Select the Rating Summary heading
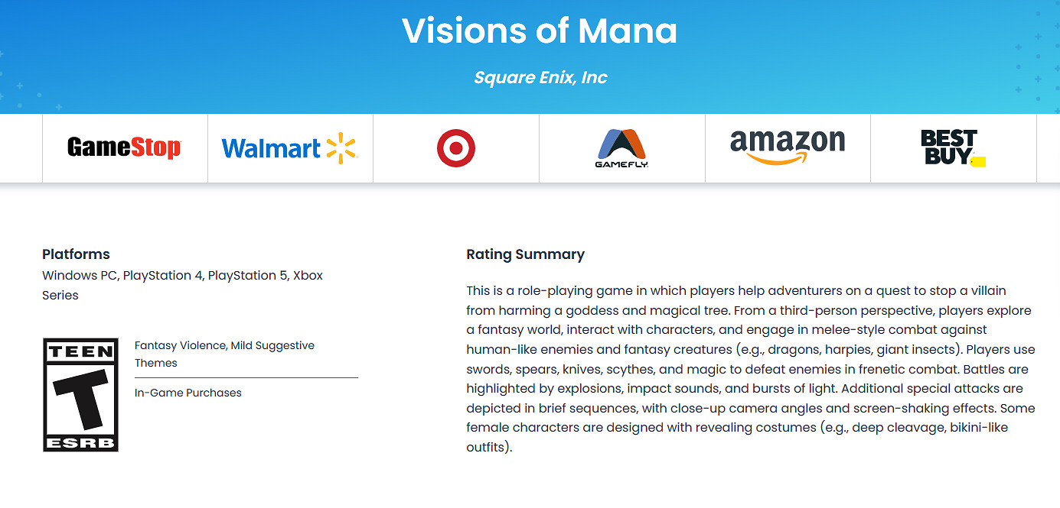The image size is (1060, 508). tap(525, 254)
